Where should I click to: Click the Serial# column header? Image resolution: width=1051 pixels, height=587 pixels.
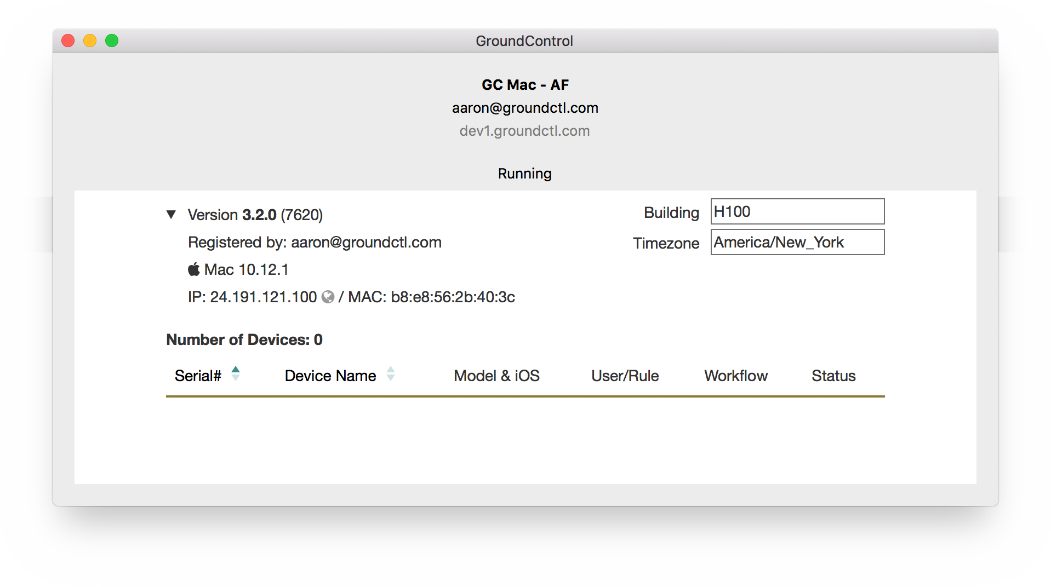[198, 376]
